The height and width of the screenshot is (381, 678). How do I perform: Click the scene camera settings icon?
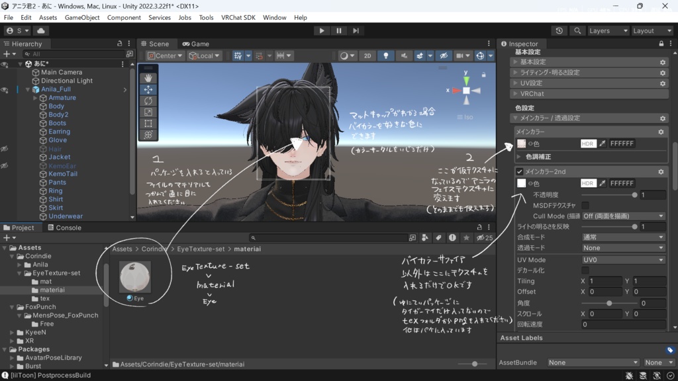[x=460, y=56]
